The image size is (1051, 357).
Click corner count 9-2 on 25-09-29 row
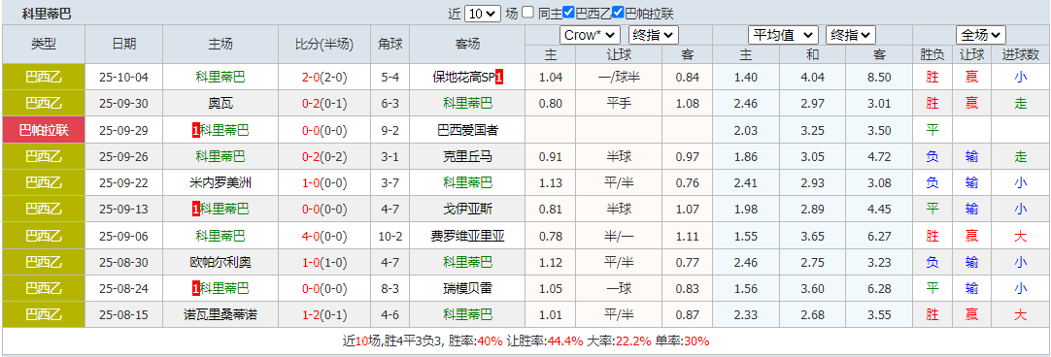tap(390, 130)
